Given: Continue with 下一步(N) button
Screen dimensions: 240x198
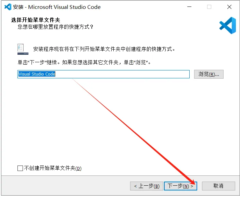Looking at the screenshot, I should tap(180, 186).
